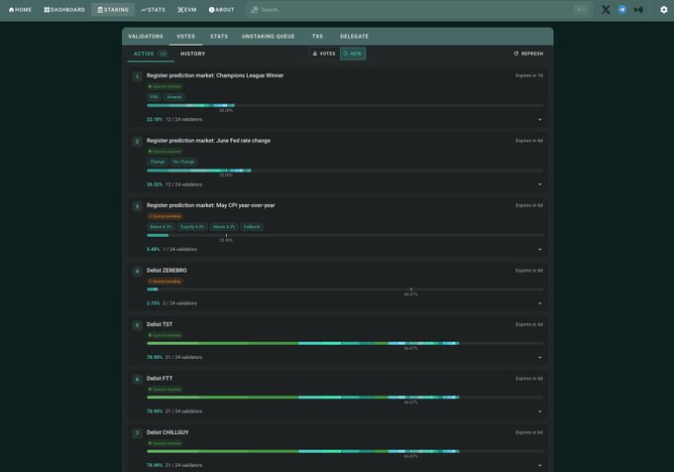Open the TXS tab
The image size is (674, 472).
tap(317, 37)
